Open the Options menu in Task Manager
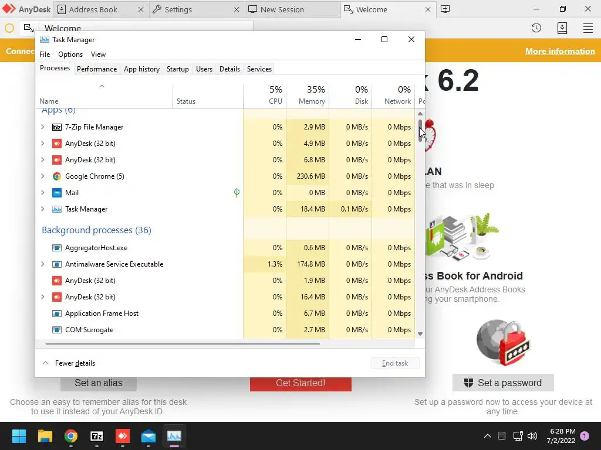This screenshot has width=601, height=450. [70, 54]
